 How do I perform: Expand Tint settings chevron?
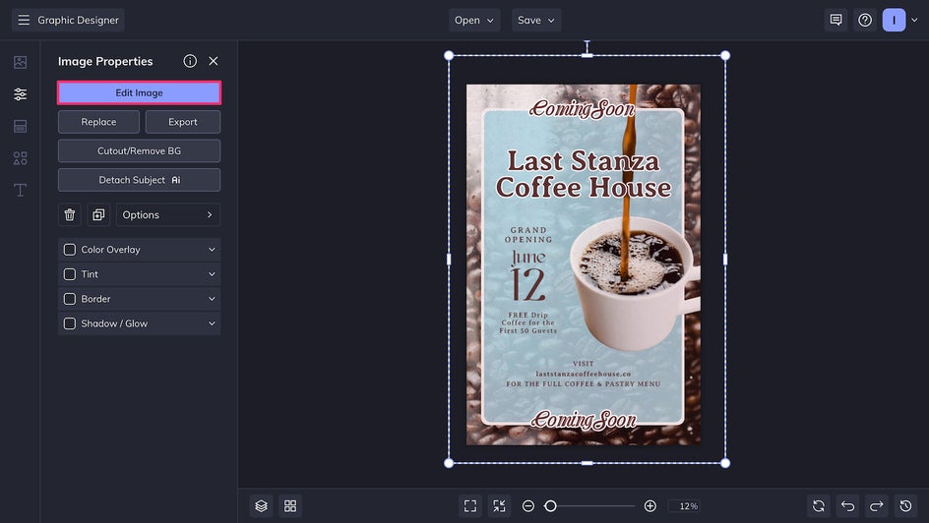(212, 274)
